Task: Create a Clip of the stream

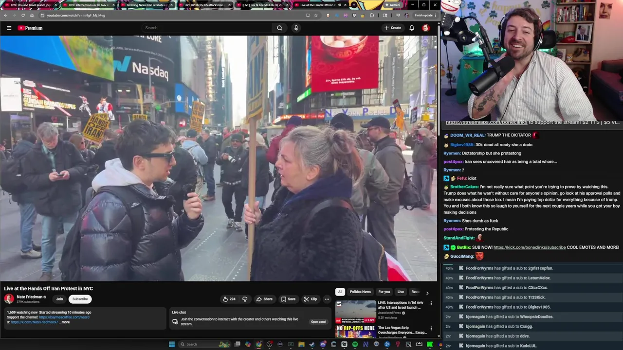Action: tap(310, 299)
